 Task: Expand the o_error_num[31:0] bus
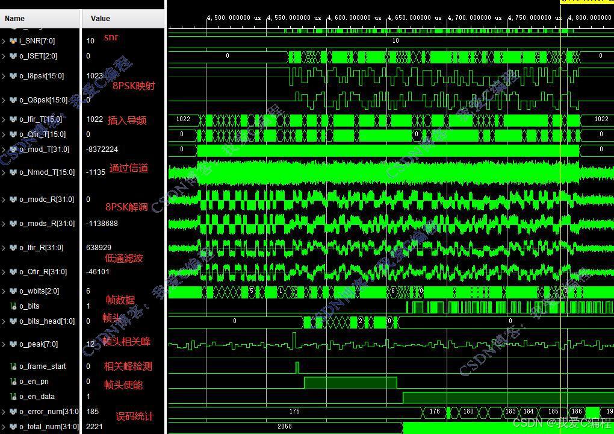4,412
